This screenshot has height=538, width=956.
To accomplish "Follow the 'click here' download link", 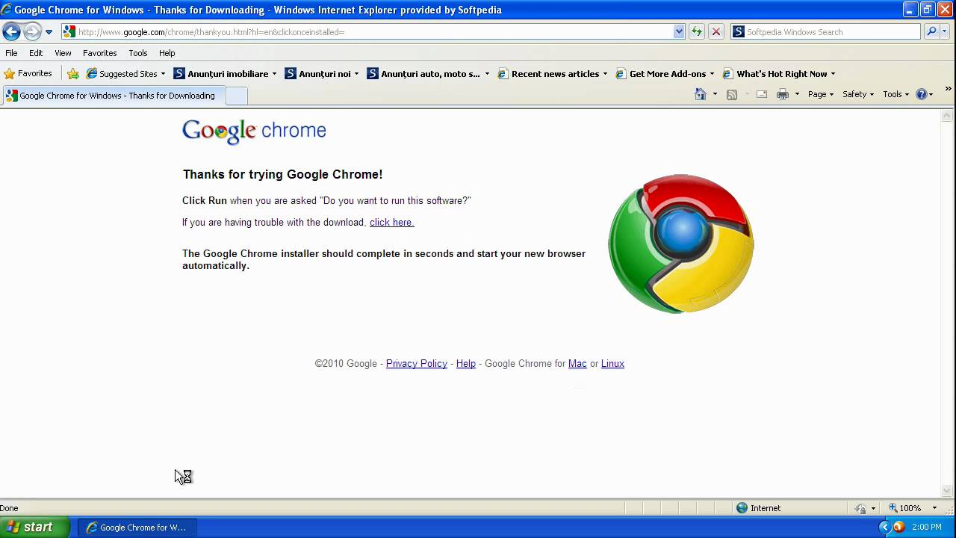I will coord(391,222).
